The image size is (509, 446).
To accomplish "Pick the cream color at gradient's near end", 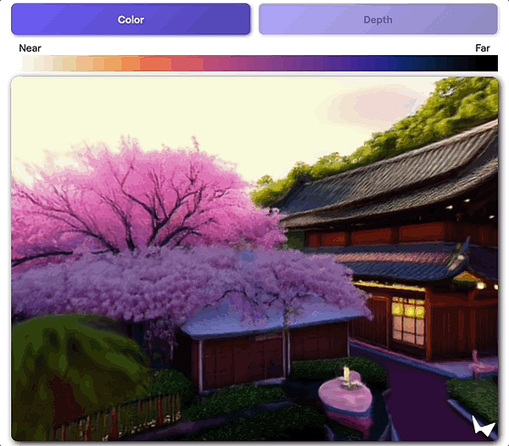I will (x=30, y=64).
